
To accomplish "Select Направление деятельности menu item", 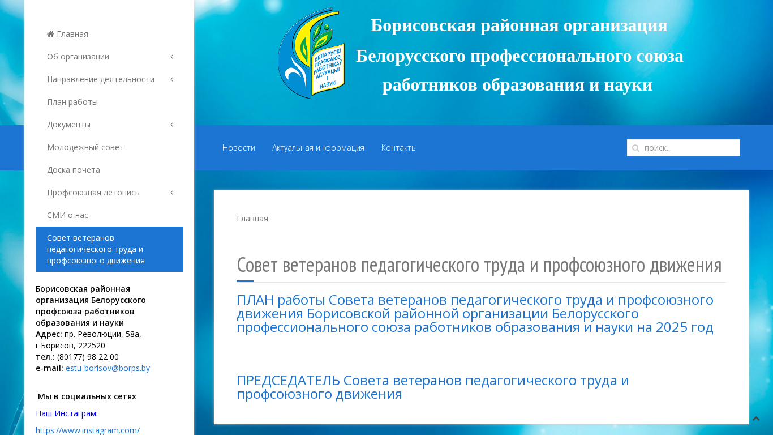I will (x=109, y=79).
